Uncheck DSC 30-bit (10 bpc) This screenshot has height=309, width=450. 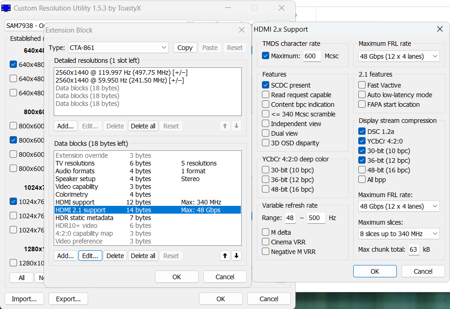pyautogui.click(x=362, y=151)
